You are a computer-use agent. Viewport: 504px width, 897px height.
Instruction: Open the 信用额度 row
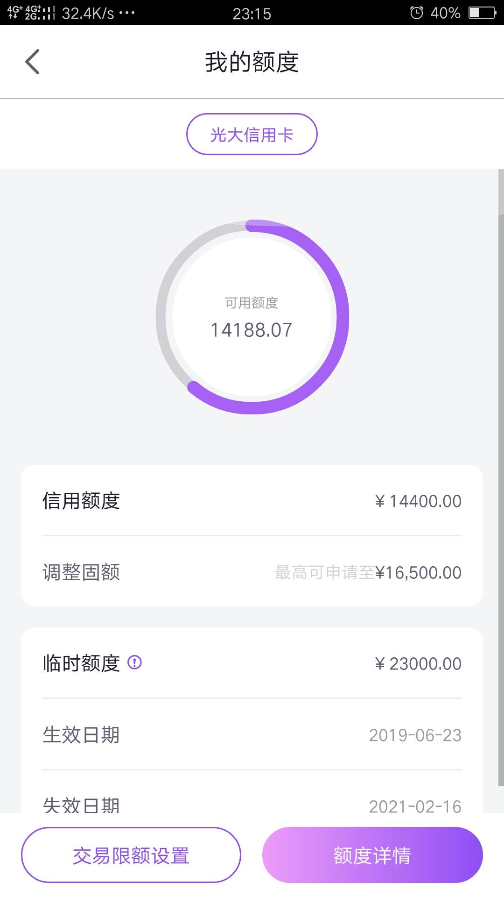click(x=252, y=501)
